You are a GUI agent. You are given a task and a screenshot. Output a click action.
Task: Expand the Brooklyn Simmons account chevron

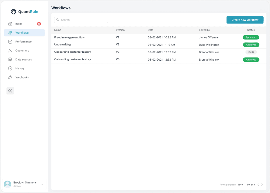[42, 185]
